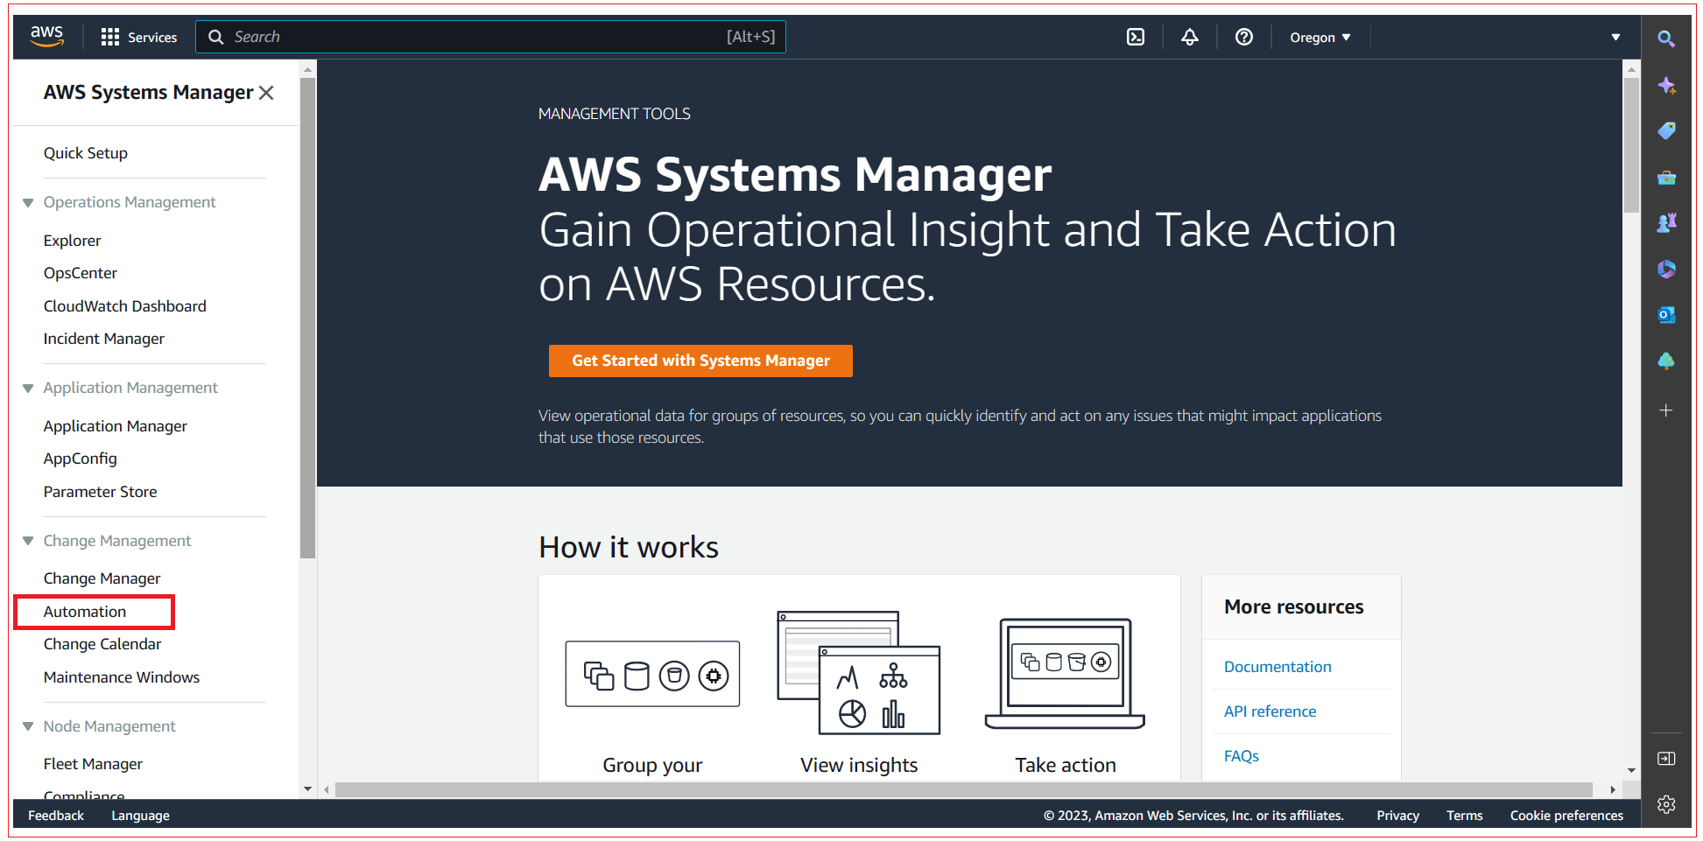Open the Oregon region dropdown
Screen dimensions: 1703x841
point(1319,37)
